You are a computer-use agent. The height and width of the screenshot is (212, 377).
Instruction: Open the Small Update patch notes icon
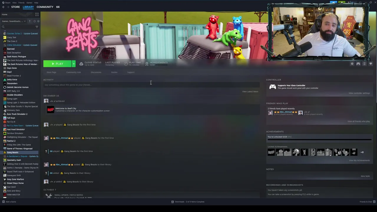(x=49, y=196)
